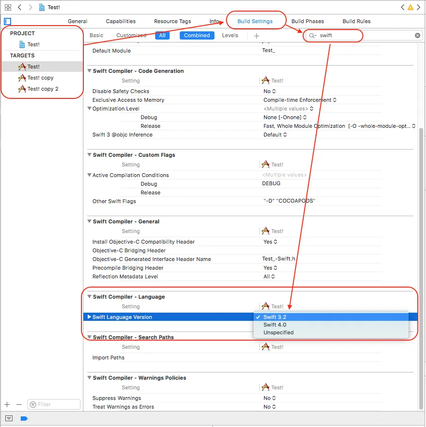This screenshot has width=426, height=427.
Task: Collapse Swift Compiler - Warnings Policies section
Action: (89, 377)
